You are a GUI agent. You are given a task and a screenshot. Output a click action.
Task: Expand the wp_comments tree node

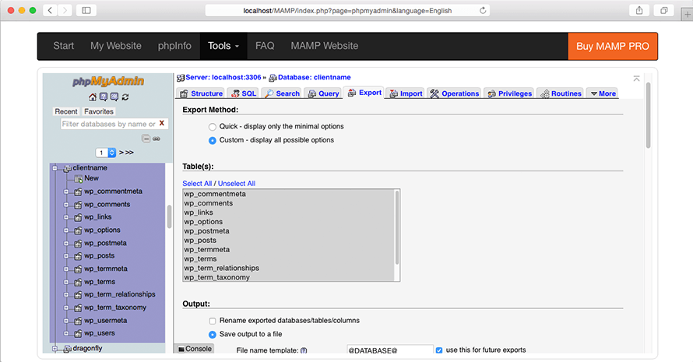(66, 205)
